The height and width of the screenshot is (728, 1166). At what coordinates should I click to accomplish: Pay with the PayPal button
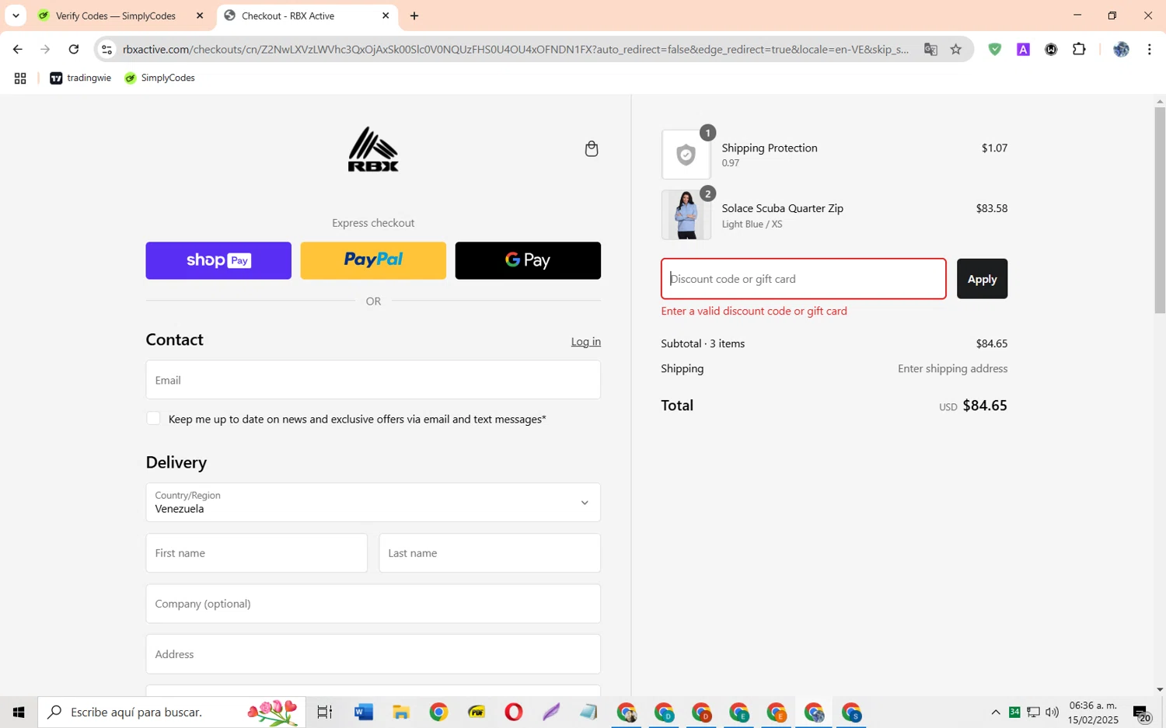click(373, 260)
